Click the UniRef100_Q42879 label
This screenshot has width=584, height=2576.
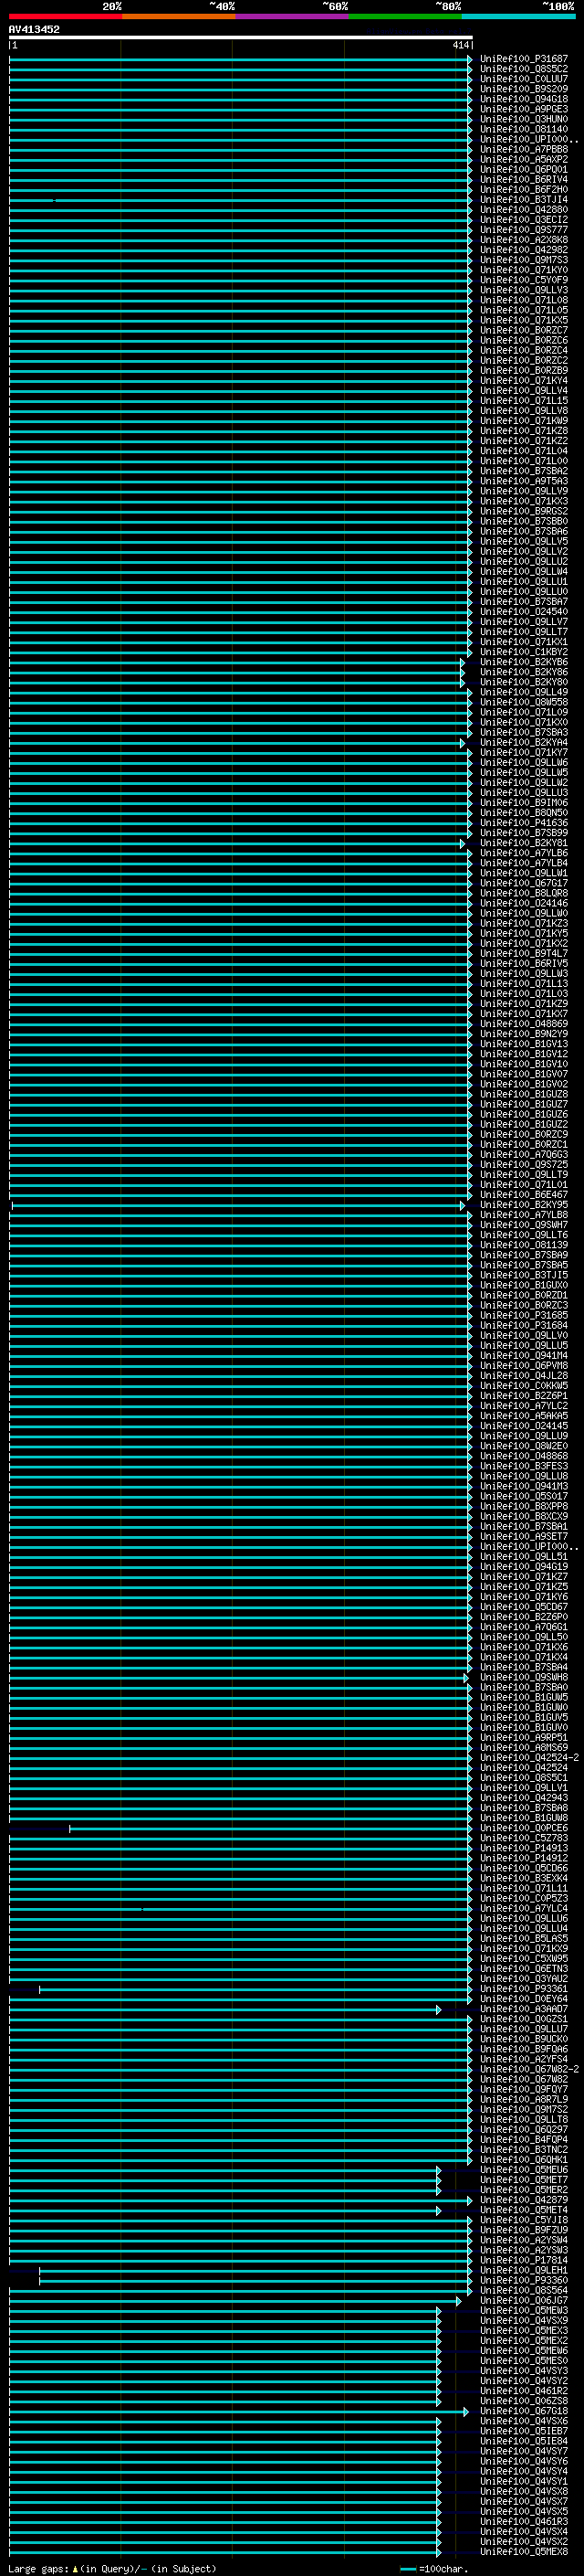[x=523, y=2200]
